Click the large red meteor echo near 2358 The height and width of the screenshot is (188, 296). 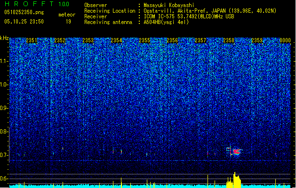(x=237, y=151)
